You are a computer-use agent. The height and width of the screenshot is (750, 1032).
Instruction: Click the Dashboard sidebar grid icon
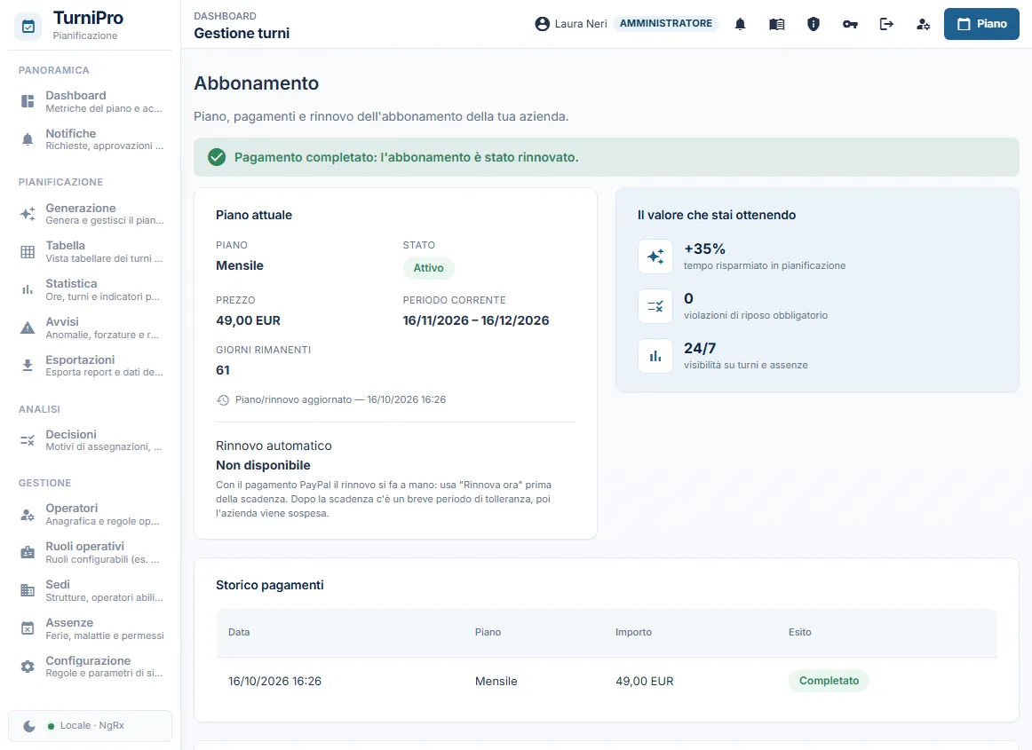pyautogui.click(x=28, y=101)
